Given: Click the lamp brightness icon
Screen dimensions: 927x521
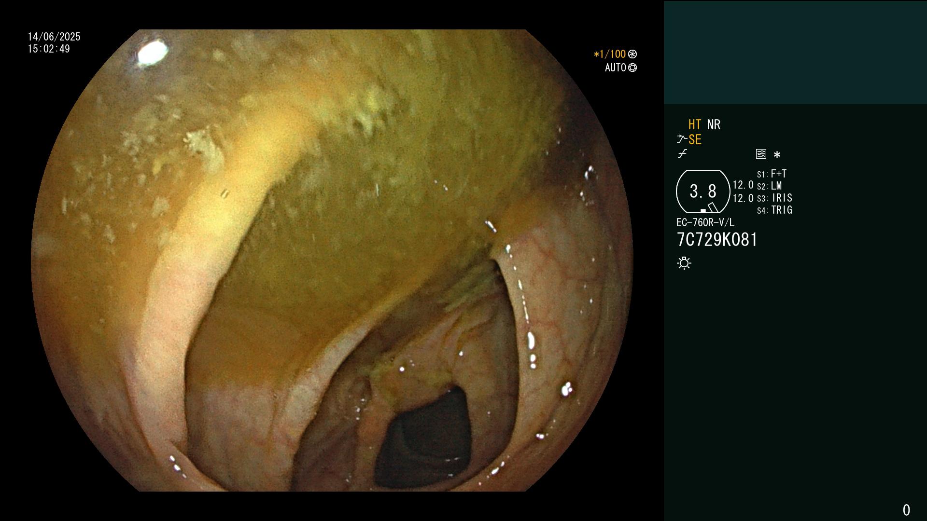Looking at the screenshot, I should click(x=684, y=263).
